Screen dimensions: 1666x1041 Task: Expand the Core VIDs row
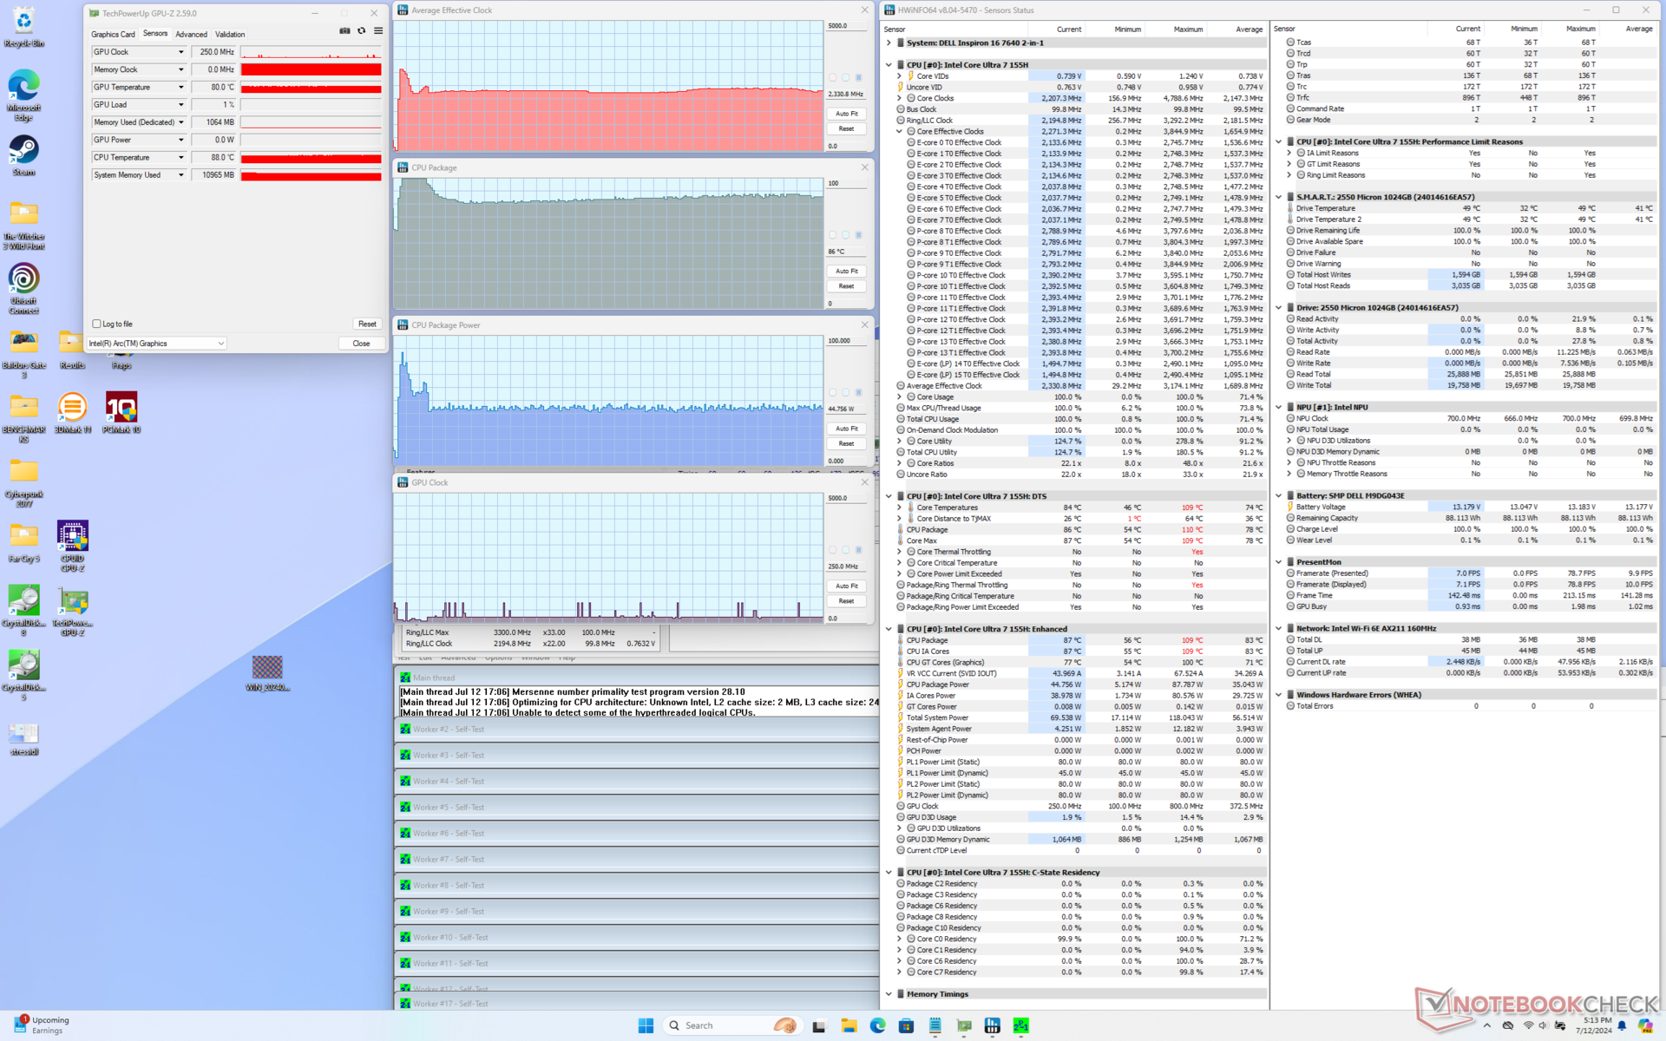(x=899, y=76)
